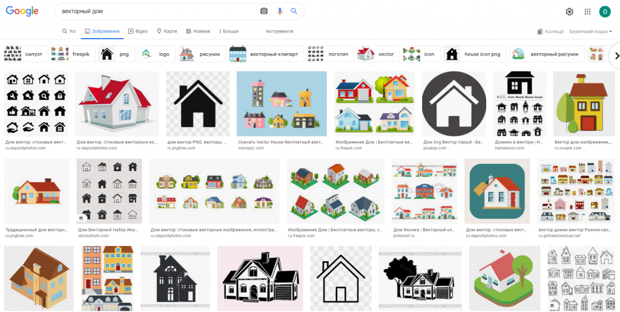
Task: Click the camera search-by-image icon
Action: click(264, 11)
